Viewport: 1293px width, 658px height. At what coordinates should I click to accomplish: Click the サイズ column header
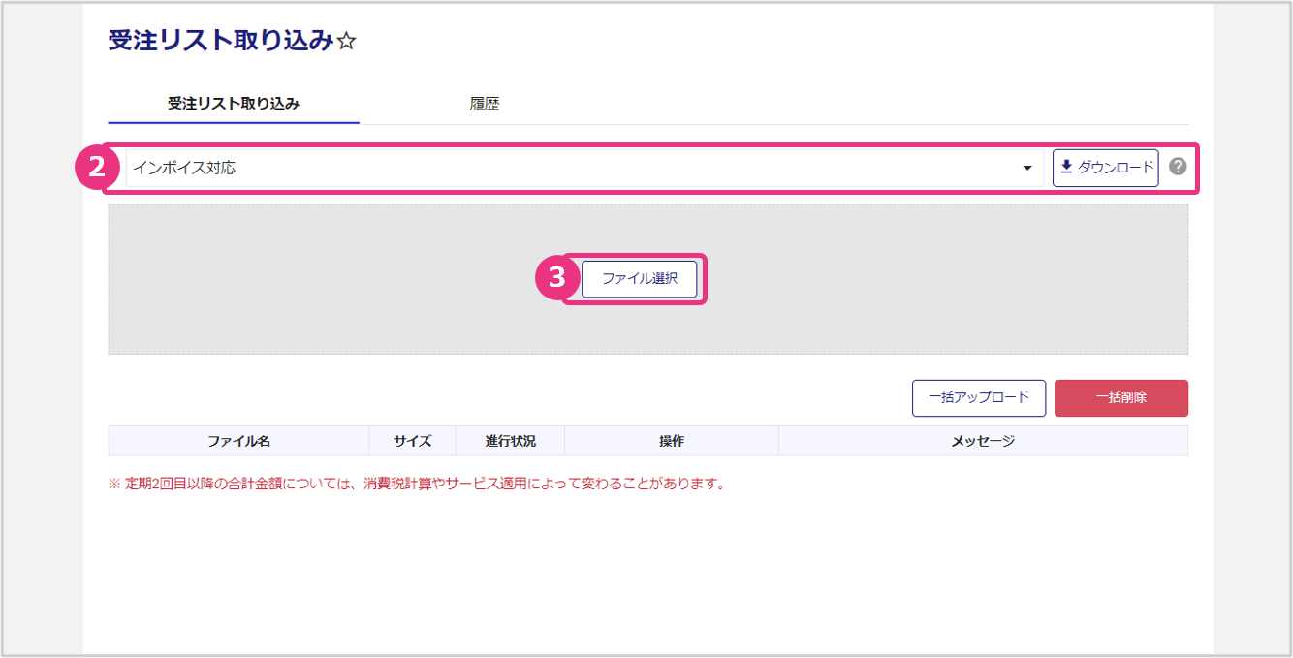412,441
